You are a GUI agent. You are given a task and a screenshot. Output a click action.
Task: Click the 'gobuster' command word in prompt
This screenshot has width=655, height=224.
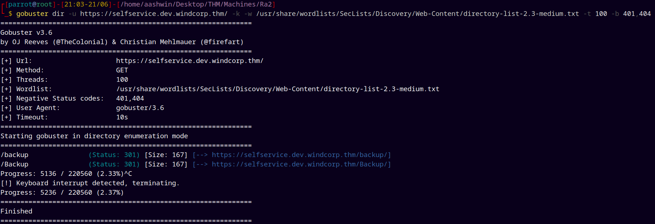tap(32, 14)
